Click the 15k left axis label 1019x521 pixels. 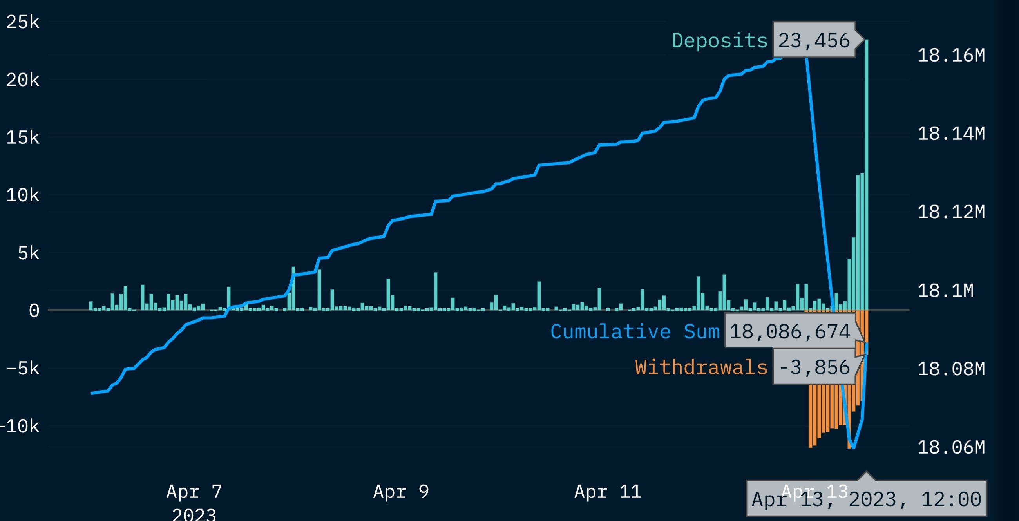click(23, 137)
